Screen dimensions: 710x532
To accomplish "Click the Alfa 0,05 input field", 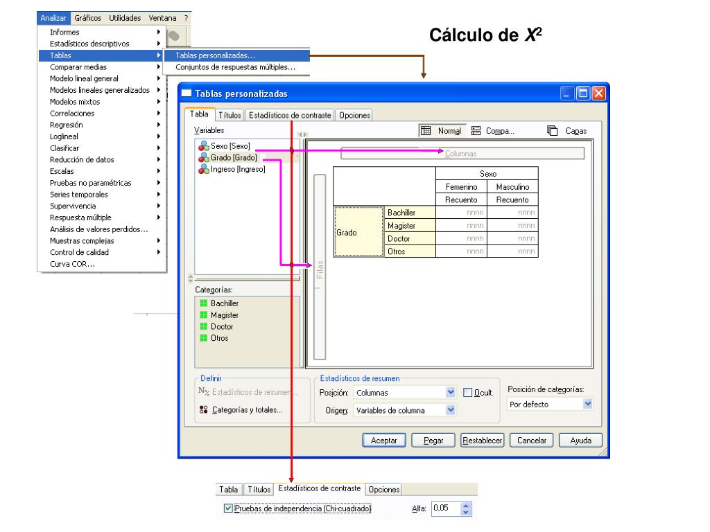I will (x=446, y=508).
